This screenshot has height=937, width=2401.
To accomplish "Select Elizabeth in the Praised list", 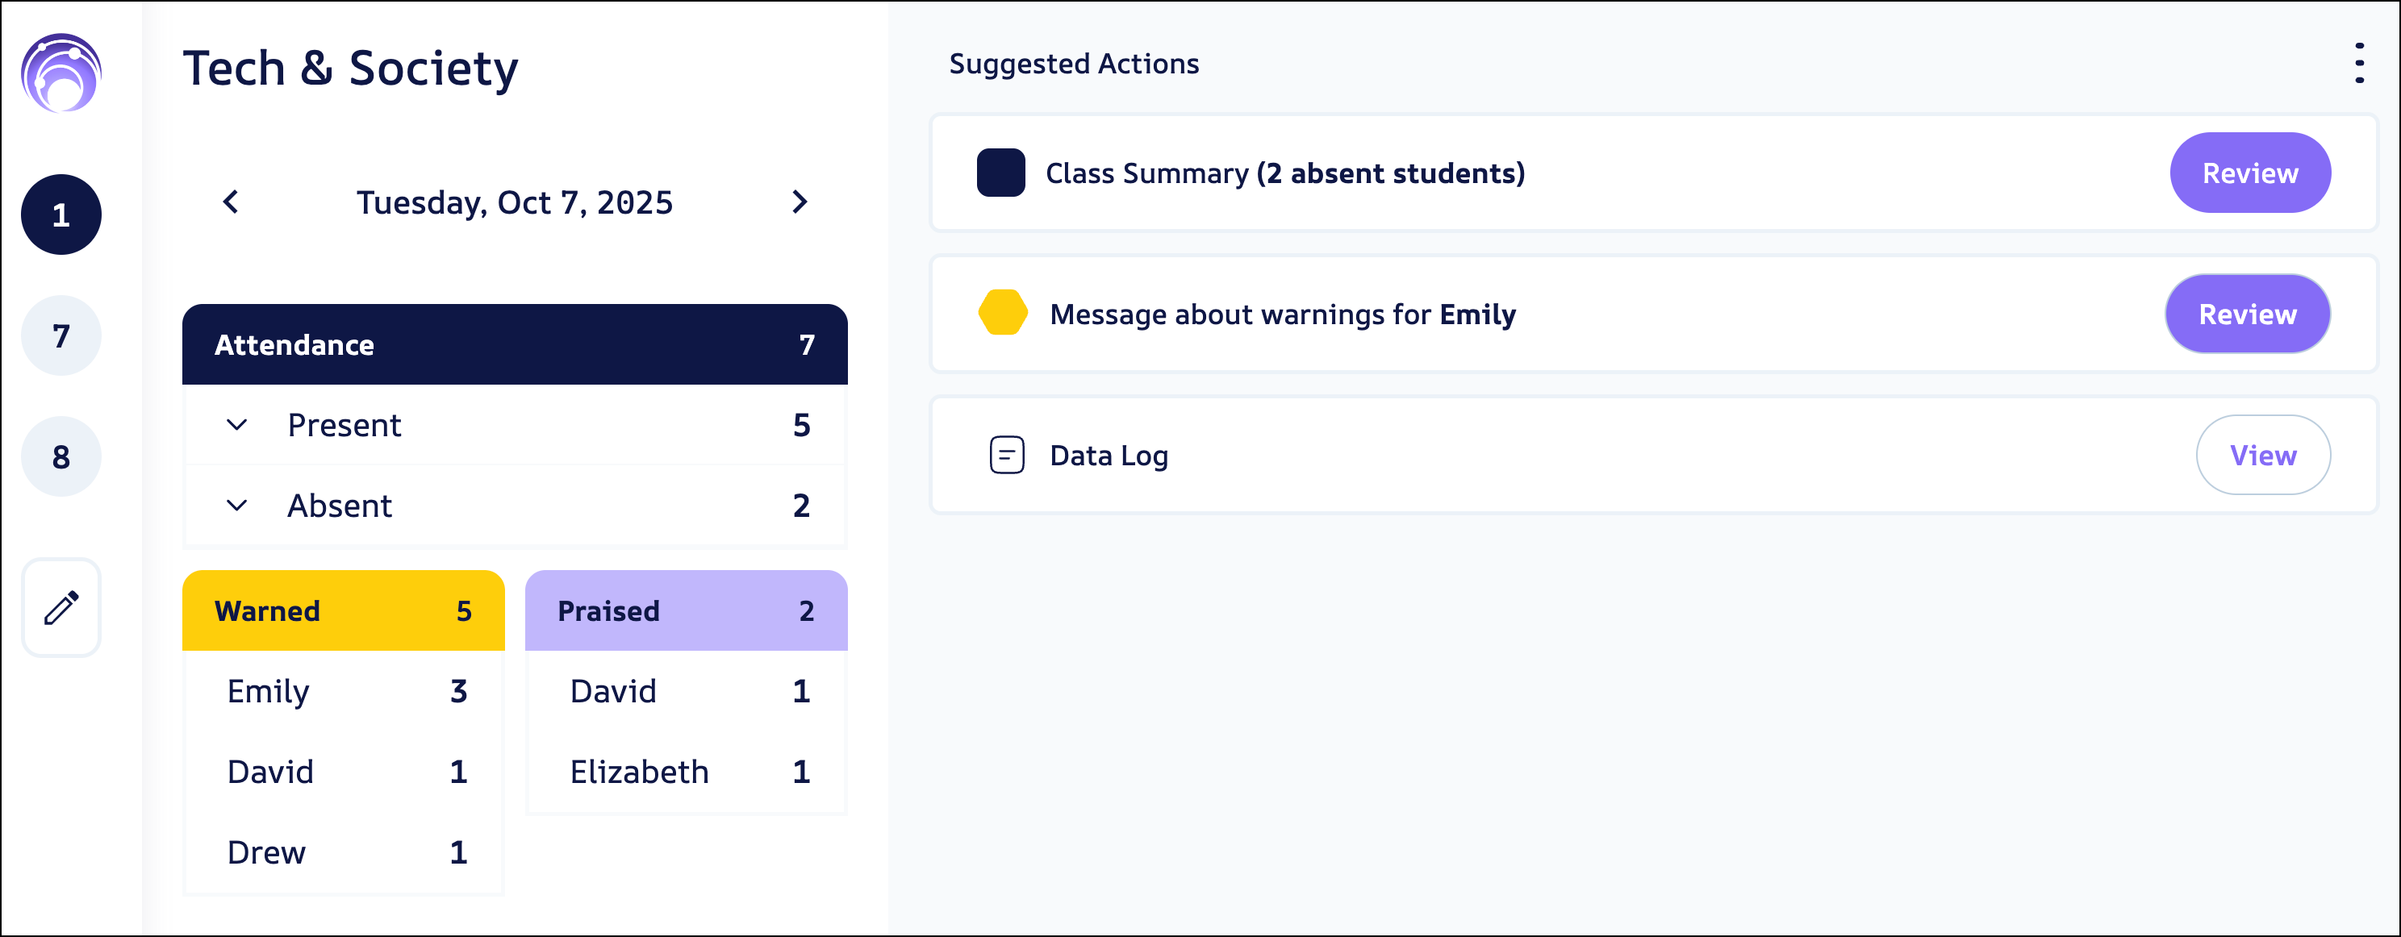I will (640, 771).
